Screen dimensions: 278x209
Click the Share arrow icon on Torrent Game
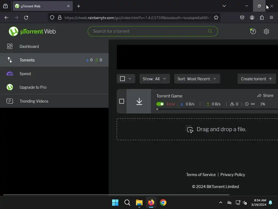259,96
